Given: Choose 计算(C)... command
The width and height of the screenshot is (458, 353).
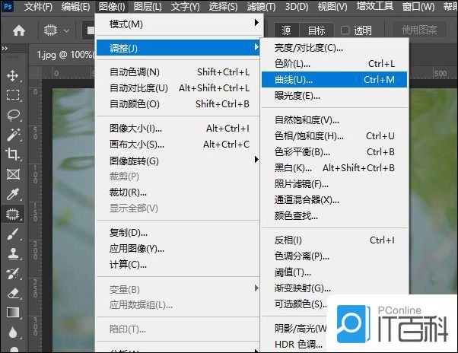Looking at the screenshot, I should (x=177, y=265).
